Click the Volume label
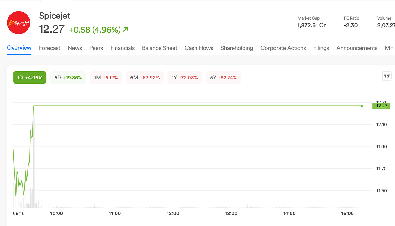 [384, 18]
